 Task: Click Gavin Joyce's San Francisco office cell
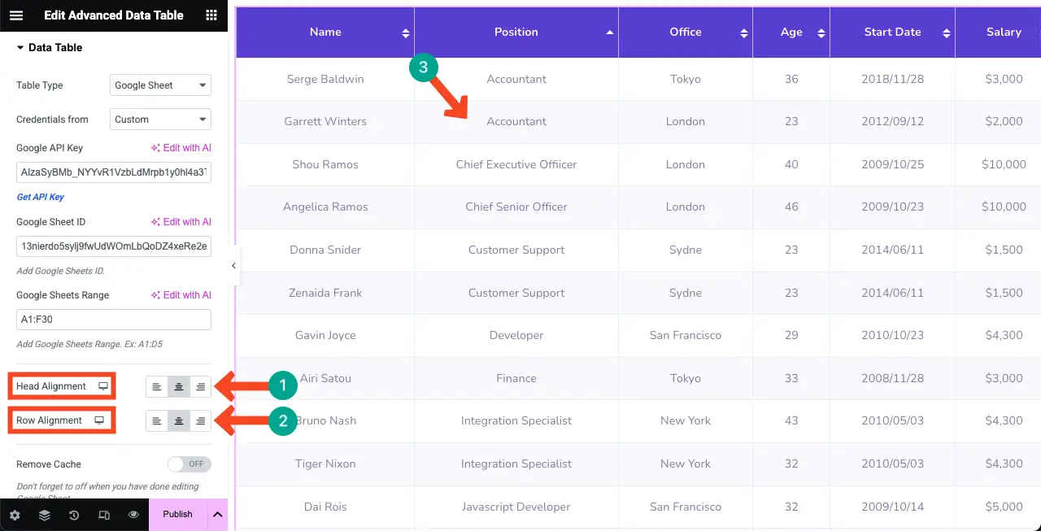click(686, 335)
